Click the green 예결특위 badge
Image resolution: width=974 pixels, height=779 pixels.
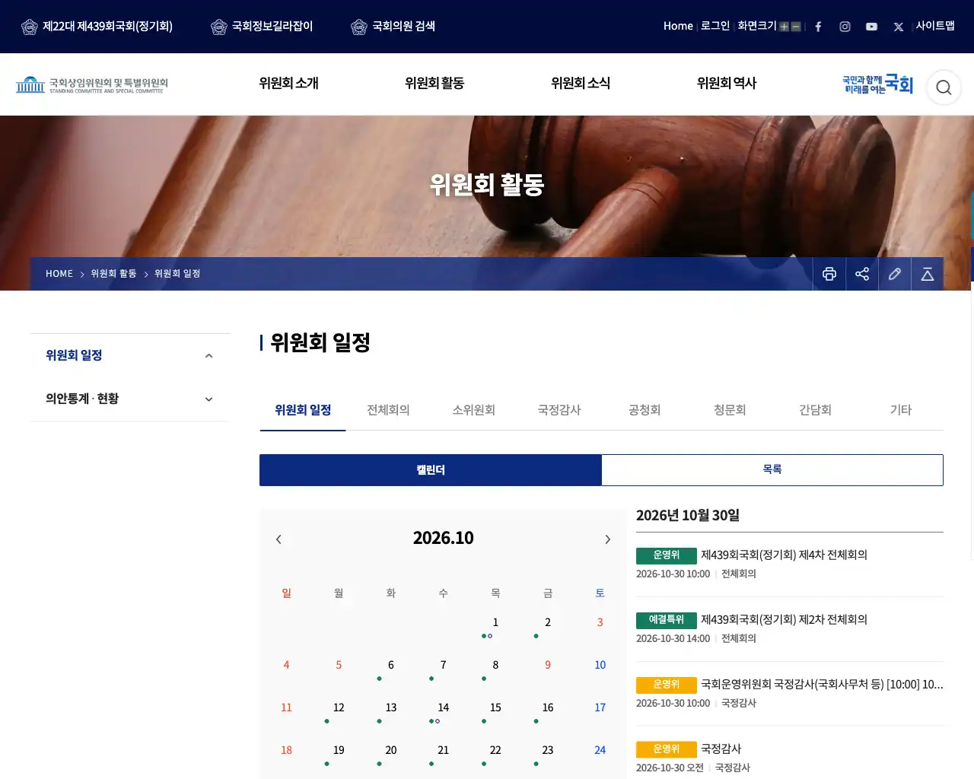pyautogui.click(x=667, y=620)
